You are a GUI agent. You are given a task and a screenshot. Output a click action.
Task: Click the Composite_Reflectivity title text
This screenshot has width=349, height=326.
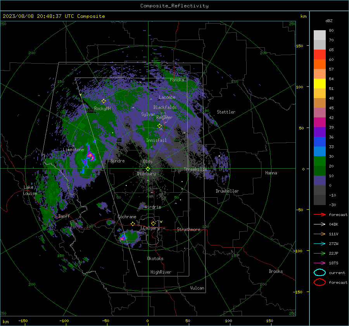point(174,6)
